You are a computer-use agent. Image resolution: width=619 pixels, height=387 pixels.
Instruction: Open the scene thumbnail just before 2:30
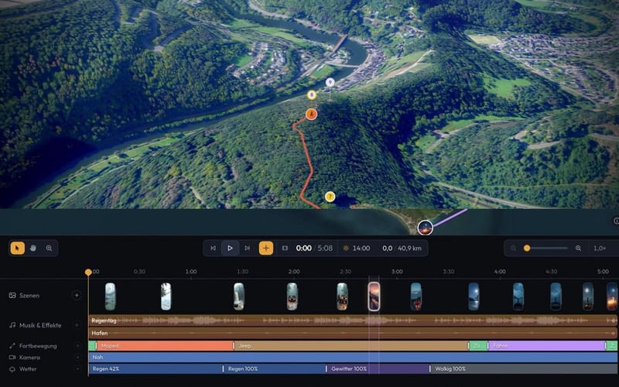pyautogui.click(x=342, y=296)
